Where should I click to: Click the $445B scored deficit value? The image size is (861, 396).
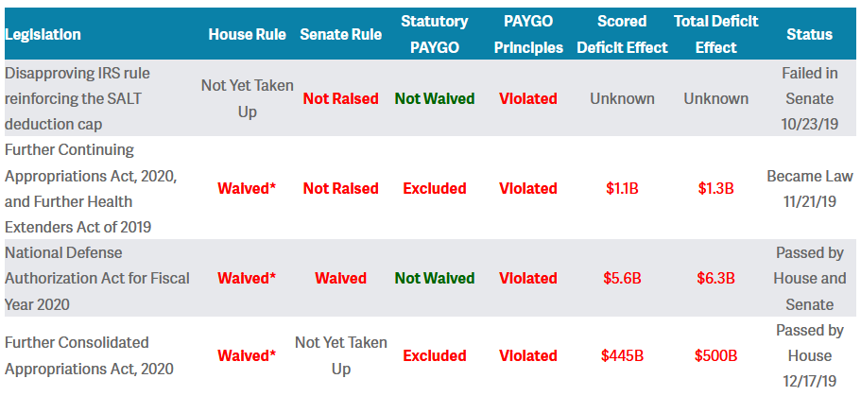(x=622, y=355)
